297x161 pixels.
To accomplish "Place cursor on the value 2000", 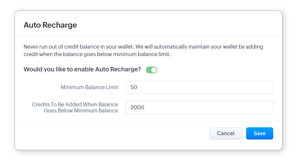I will point(137,107).
